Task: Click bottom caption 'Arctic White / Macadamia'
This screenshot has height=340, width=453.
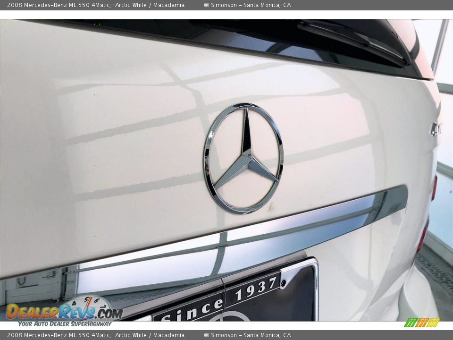Action: click(150, 335)
